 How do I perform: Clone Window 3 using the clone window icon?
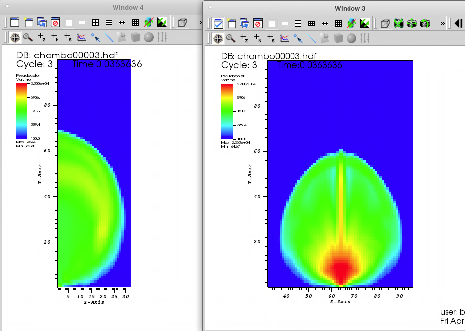pos(245,23)
